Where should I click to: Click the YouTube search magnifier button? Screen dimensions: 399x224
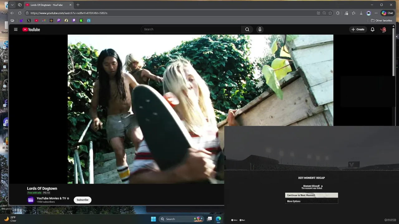pyautogui.click(x=247, y=29)
